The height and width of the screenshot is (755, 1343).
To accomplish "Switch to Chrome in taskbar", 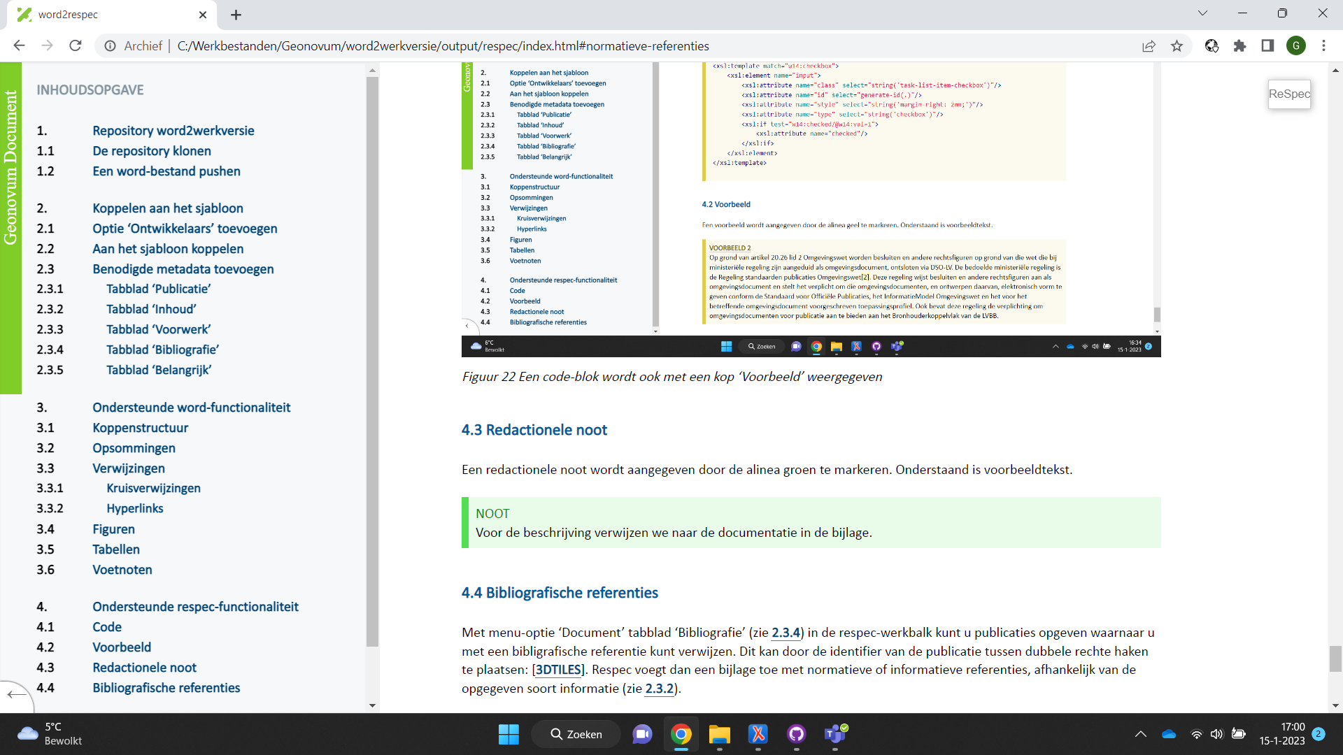I will tap(681, 734).
